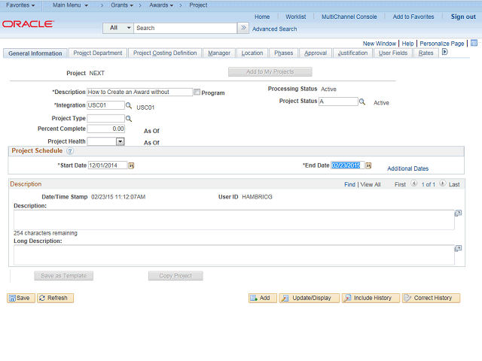482x361 pixels.
Task: Click into the Percent Complete field
Action: click(106, 129)
